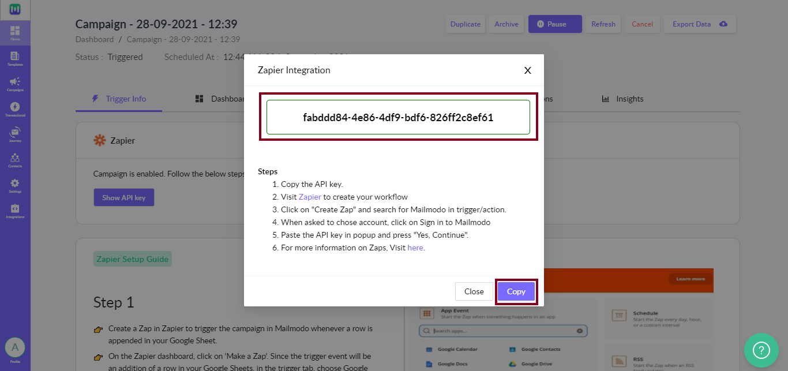Screen dimensions: 788x371
Task: Click the Copy button in the dialog
Action: [x=516, y=291]
